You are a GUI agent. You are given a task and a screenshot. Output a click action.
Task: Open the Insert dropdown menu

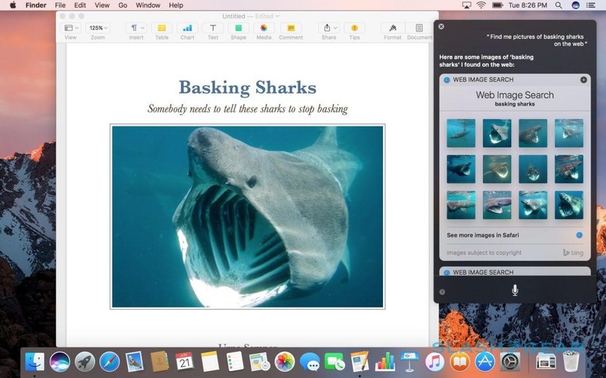tap(136, 28)
